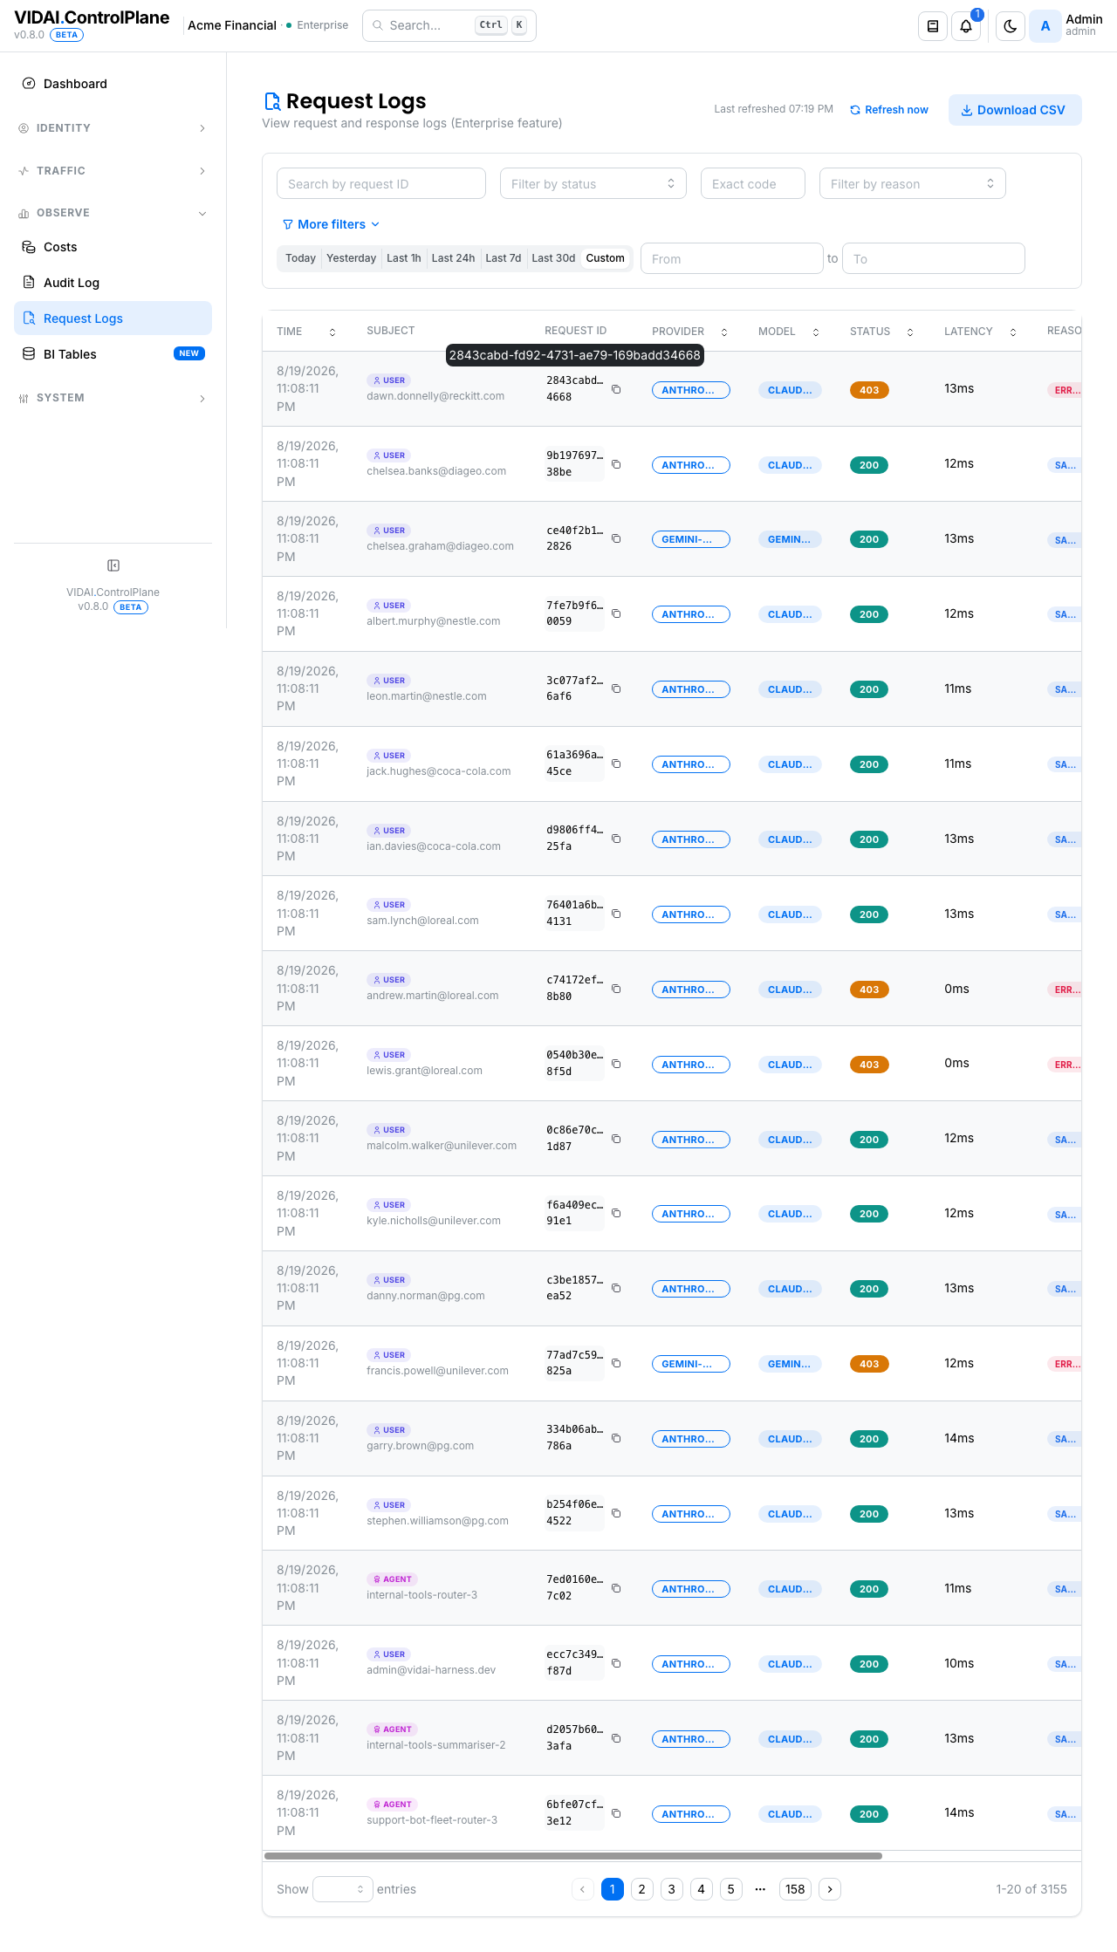Select Today time range

300,258
